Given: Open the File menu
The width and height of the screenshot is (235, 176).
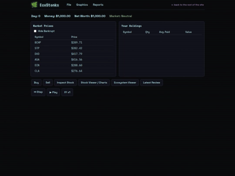Looking at the screenshot, I should 69,5.
